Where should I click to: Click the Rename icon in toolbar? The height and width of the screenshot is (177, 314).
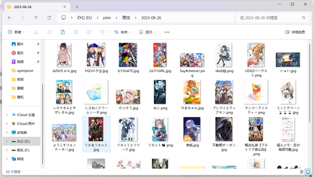tap(76, 32)
